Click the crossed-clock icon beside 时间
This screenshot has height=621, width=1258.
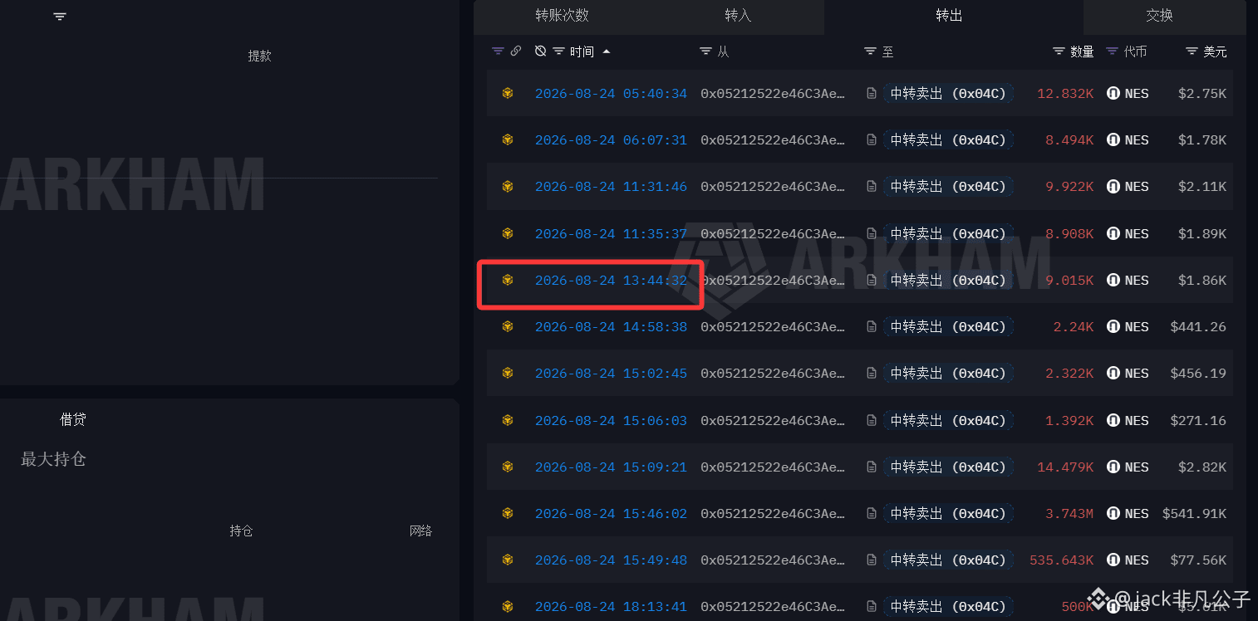540,51
